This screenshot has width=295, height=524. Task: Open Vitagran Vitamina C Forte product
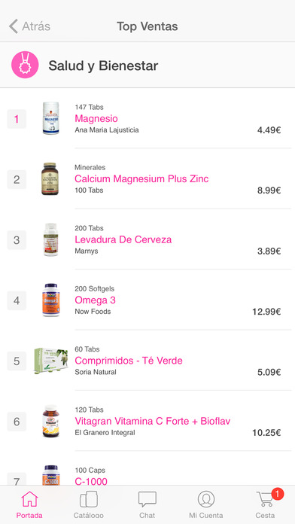[153, 421]
